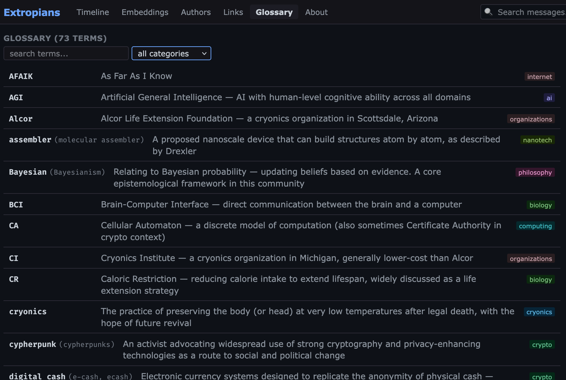Click the internet tag on AFAIK
Image resolution: width=566 pixels, height=380 pixels.
pos(539,77)
